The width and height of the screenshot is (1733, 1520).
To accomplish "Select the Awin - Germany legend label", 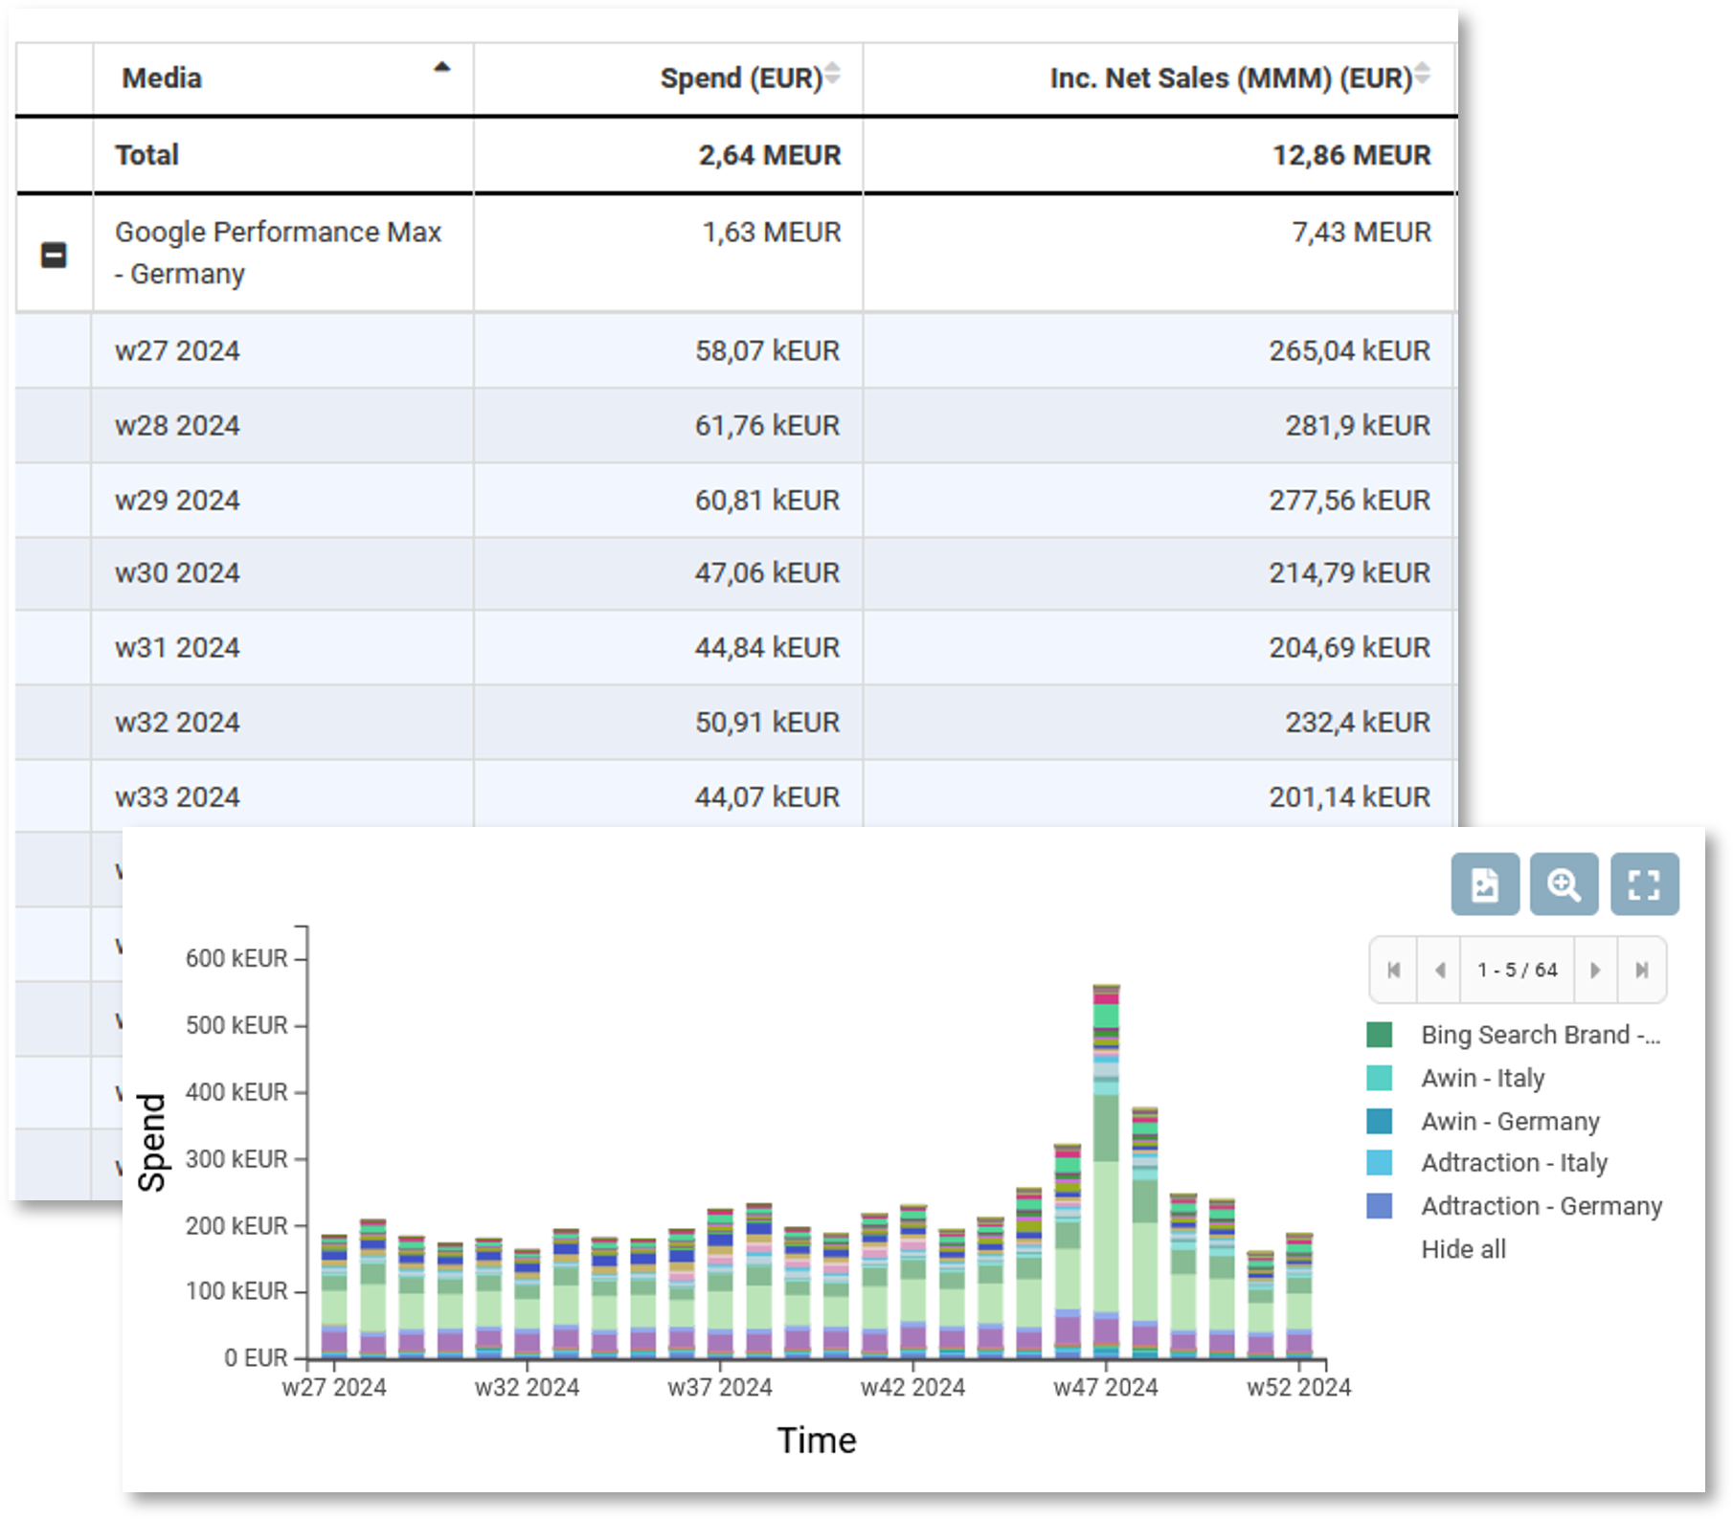I will tap(1510, 1121).
